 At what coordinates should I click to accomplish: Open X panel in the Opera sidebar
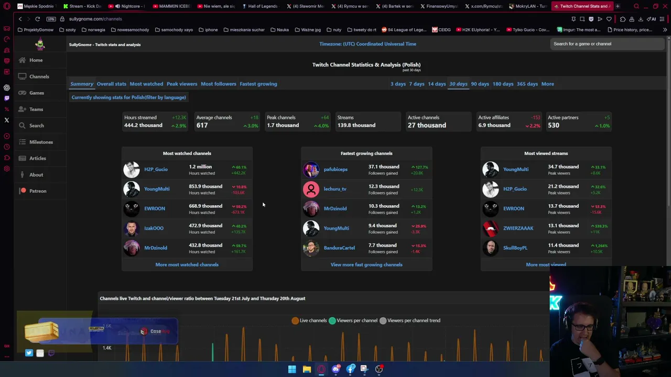point(7,120)
